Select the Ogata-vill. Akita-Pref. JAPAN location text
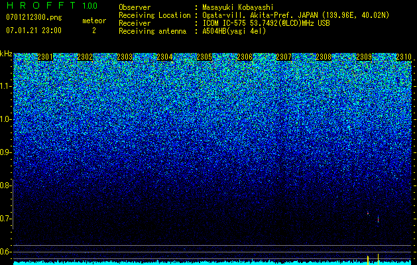The image size is (417, 265). tap(296, 15)
